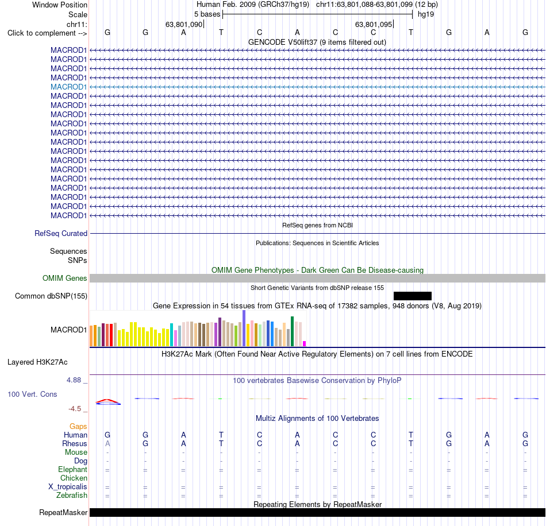546x526 pixels.
Task: Open the RefSeq Curated track label
Action: click(61, 234)
